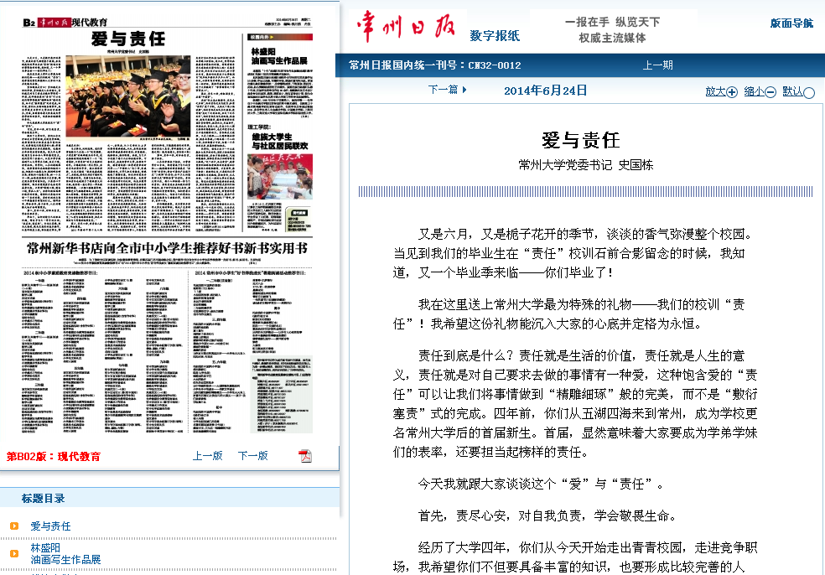Click the orange arrow bullet next to 爱与责任
825x575 pixels.
14,526
